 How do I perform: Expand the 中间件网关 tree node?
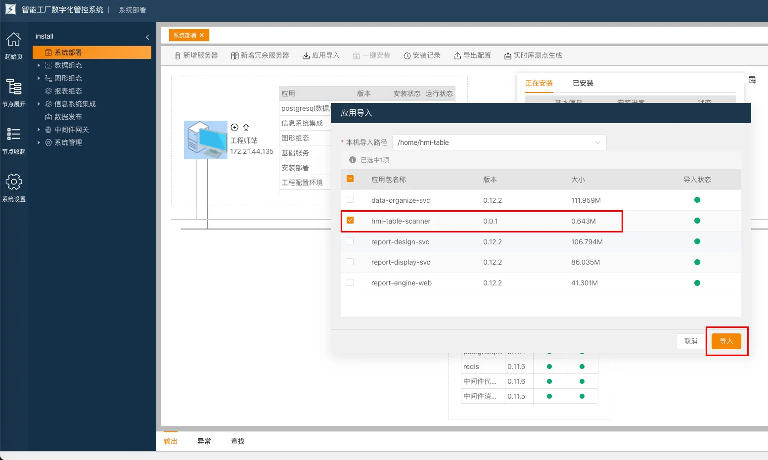tap(39, 130)
